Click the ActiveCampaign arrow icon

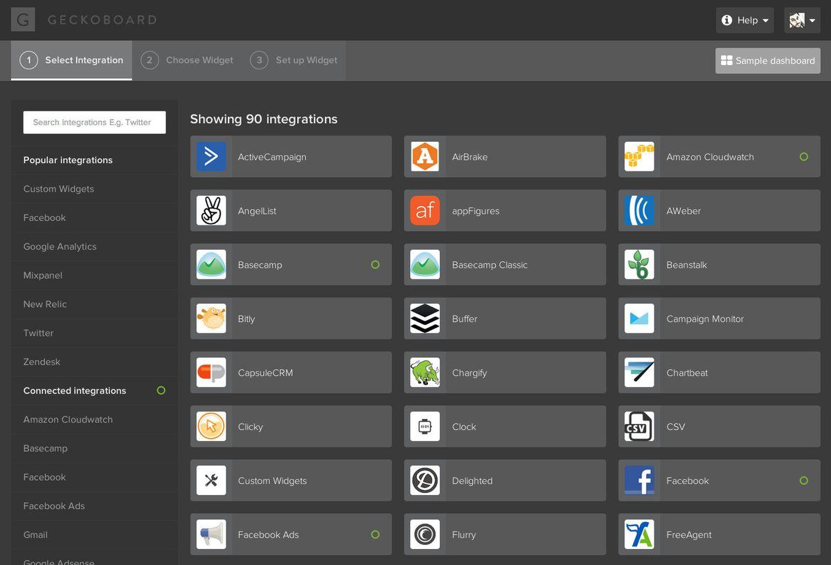tap(211, 157)
